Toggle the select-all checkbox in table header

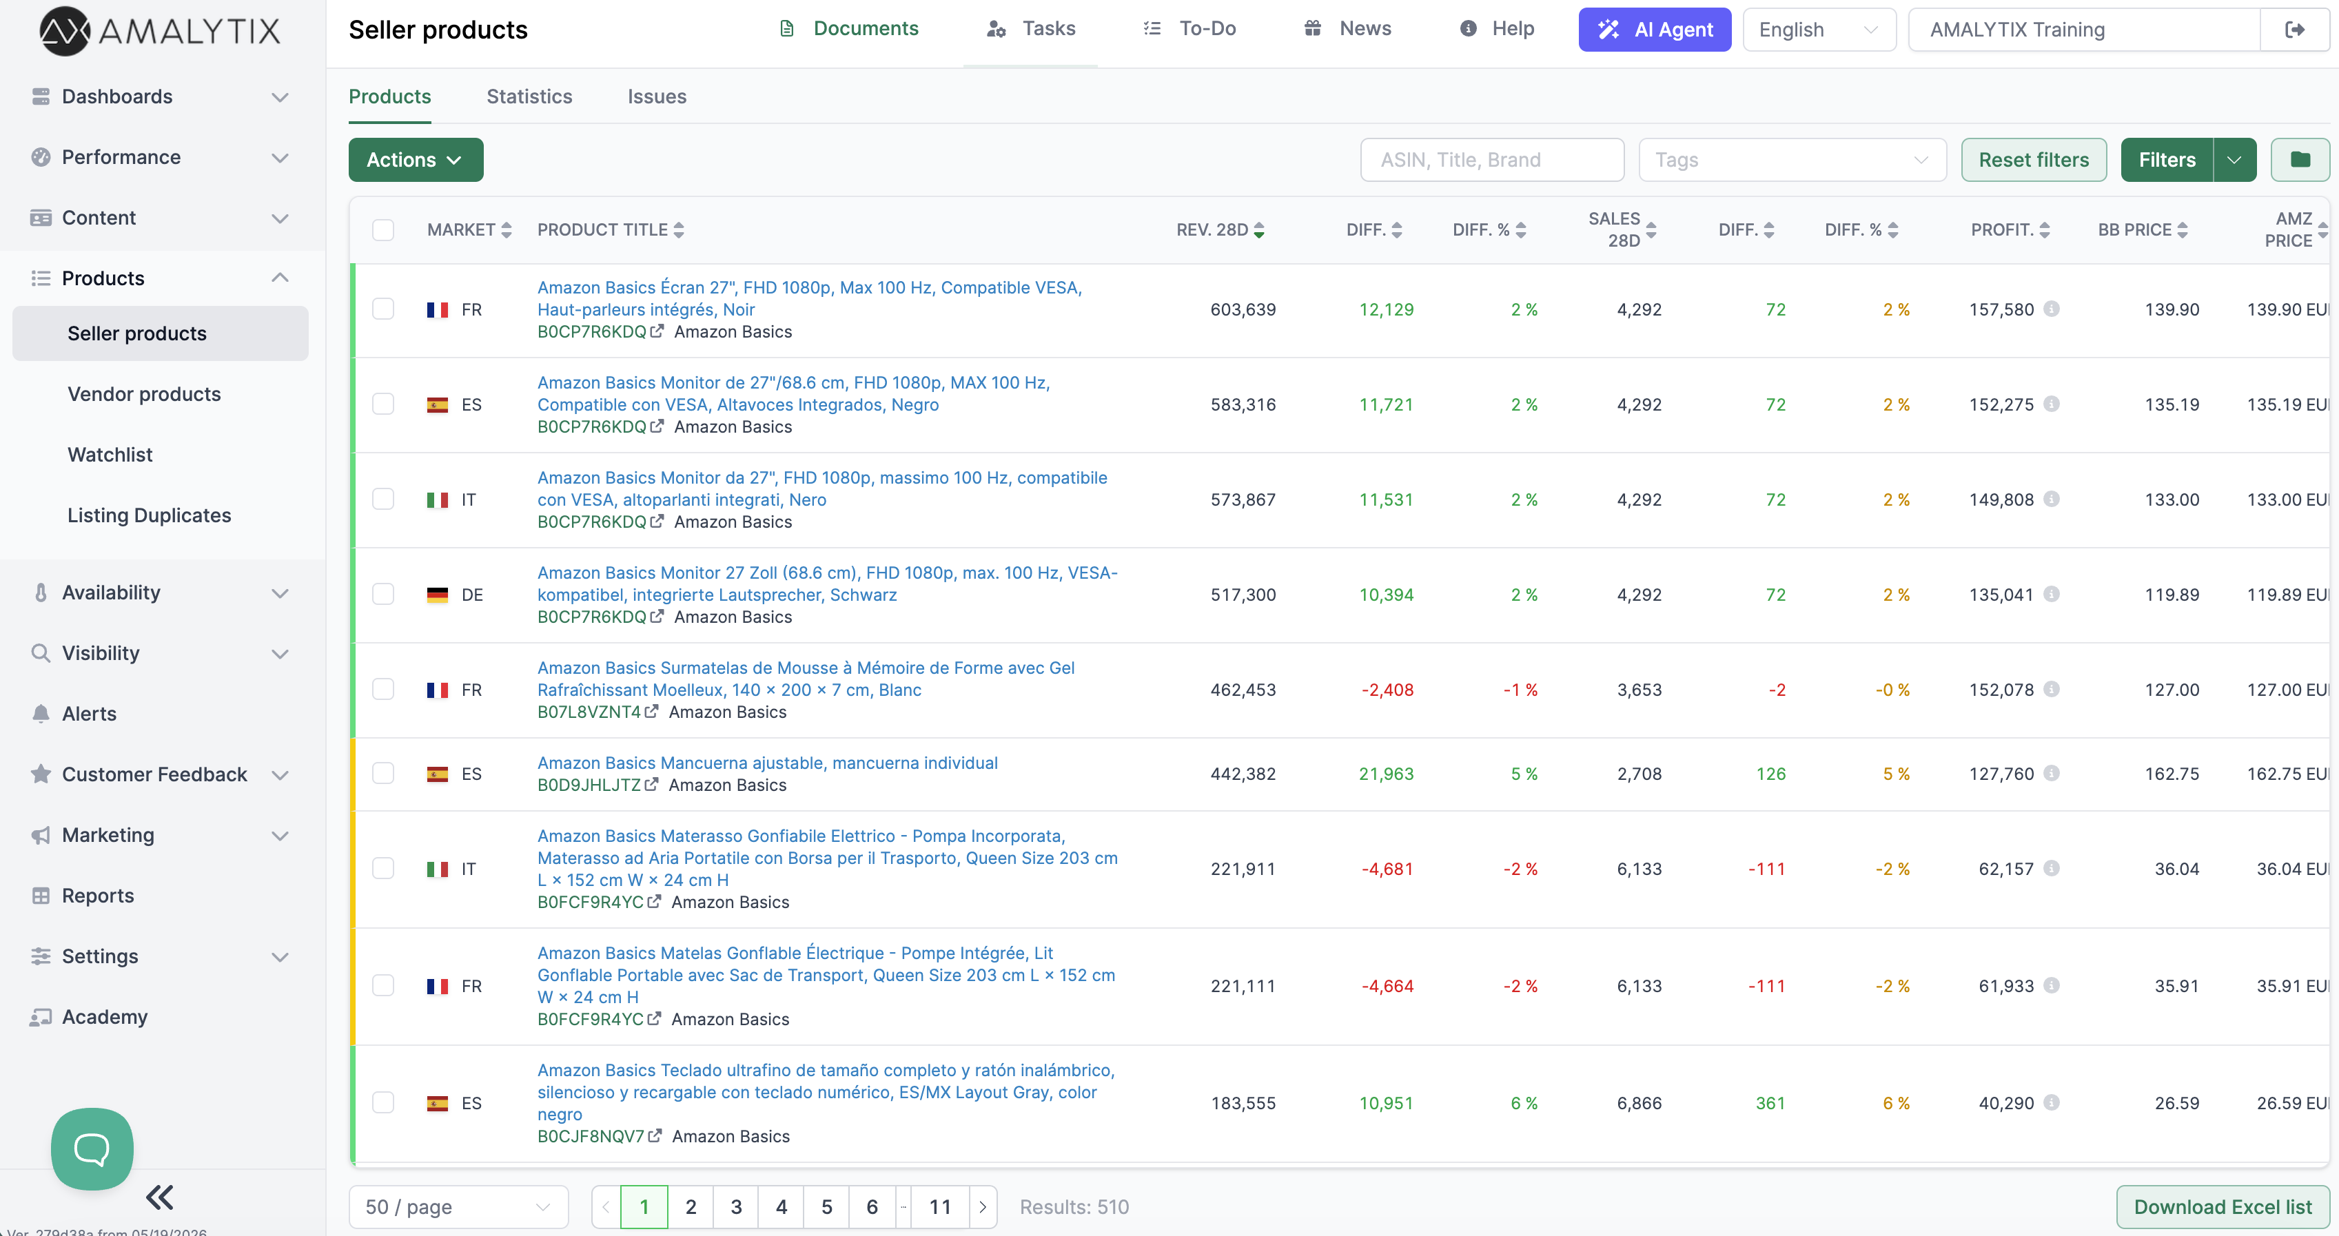point(383,231)
